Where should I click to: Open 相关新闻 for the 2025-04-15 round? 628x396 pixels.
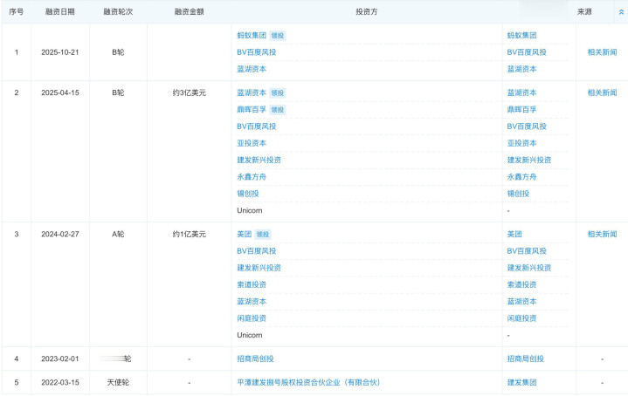point(602,92)
